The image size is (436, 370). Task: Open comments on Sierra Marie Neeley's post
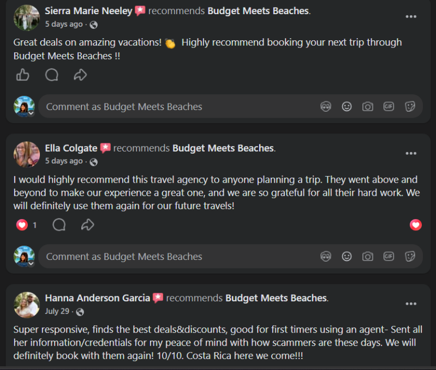click(52, 75)
